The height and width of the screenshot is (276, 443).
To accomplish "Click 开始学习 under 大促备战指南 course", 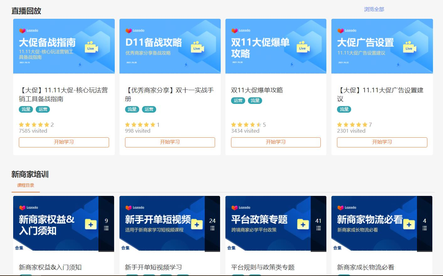I will point(64,142).
